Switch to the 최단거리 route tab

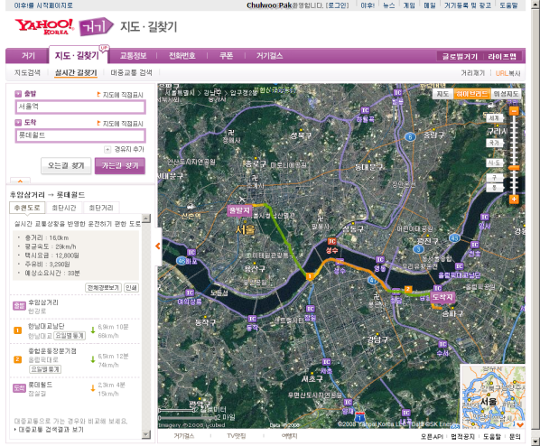click(101, 208)
